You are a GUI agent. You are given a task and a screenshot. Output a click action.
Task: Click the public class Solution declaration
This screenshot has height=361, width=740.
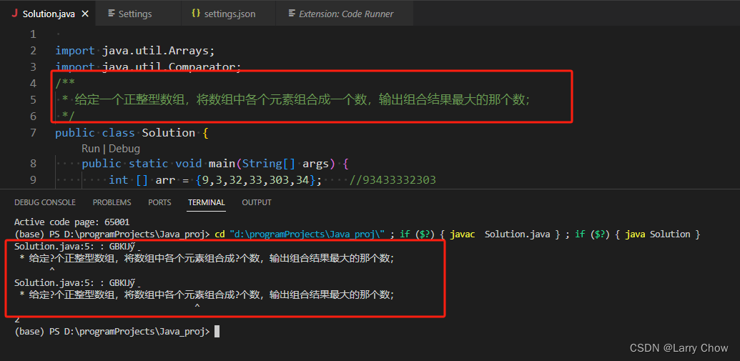coord(132,133)
